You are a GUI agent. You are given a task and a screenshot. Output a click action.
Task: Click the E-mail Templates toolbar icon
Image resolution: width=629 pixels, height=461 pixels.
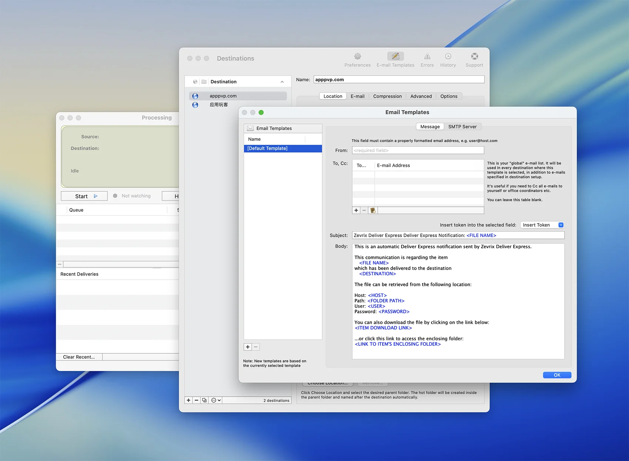395,57
